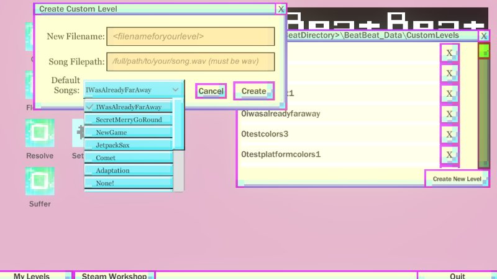Select the None! song option

tap(129, 183)
